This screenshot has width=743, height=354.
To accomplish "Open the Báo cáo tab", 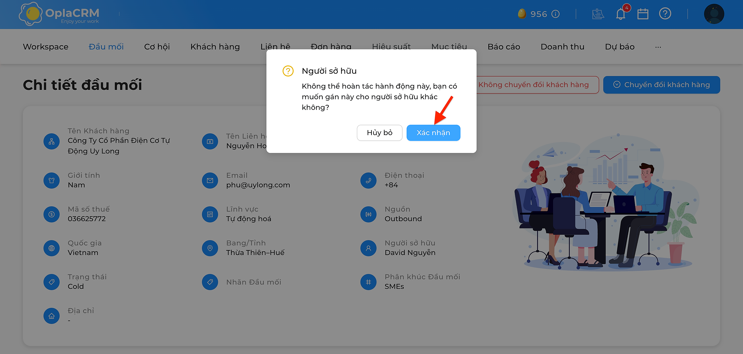I will [x=504, y=47].
